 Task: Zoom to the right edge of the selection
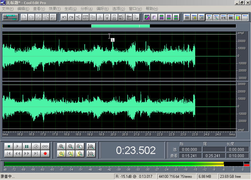(80, 154)
